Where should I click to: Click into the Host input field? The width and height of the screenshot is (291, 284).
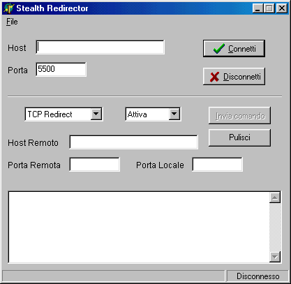click(100, 47)
